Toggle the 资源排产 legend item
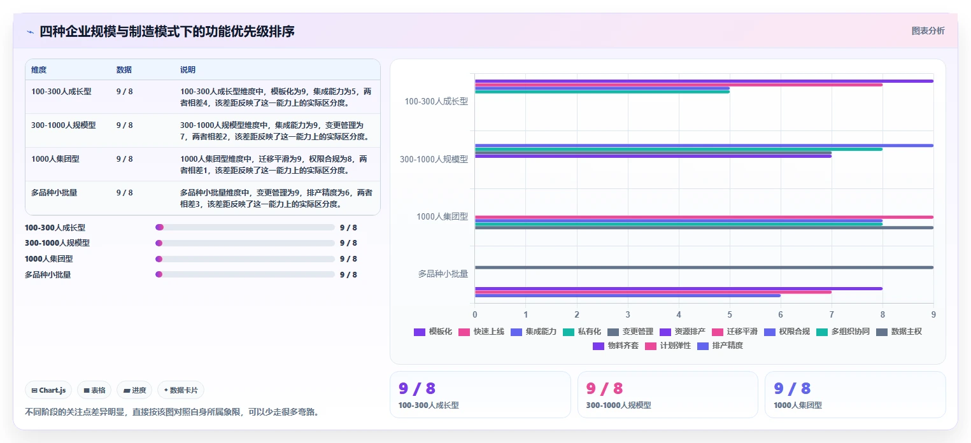 click(683, 332)
